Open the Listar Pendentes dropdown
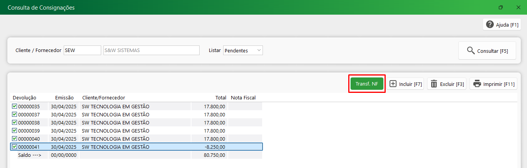The height and width of the screenshot is (168, 527). (243, 50)
